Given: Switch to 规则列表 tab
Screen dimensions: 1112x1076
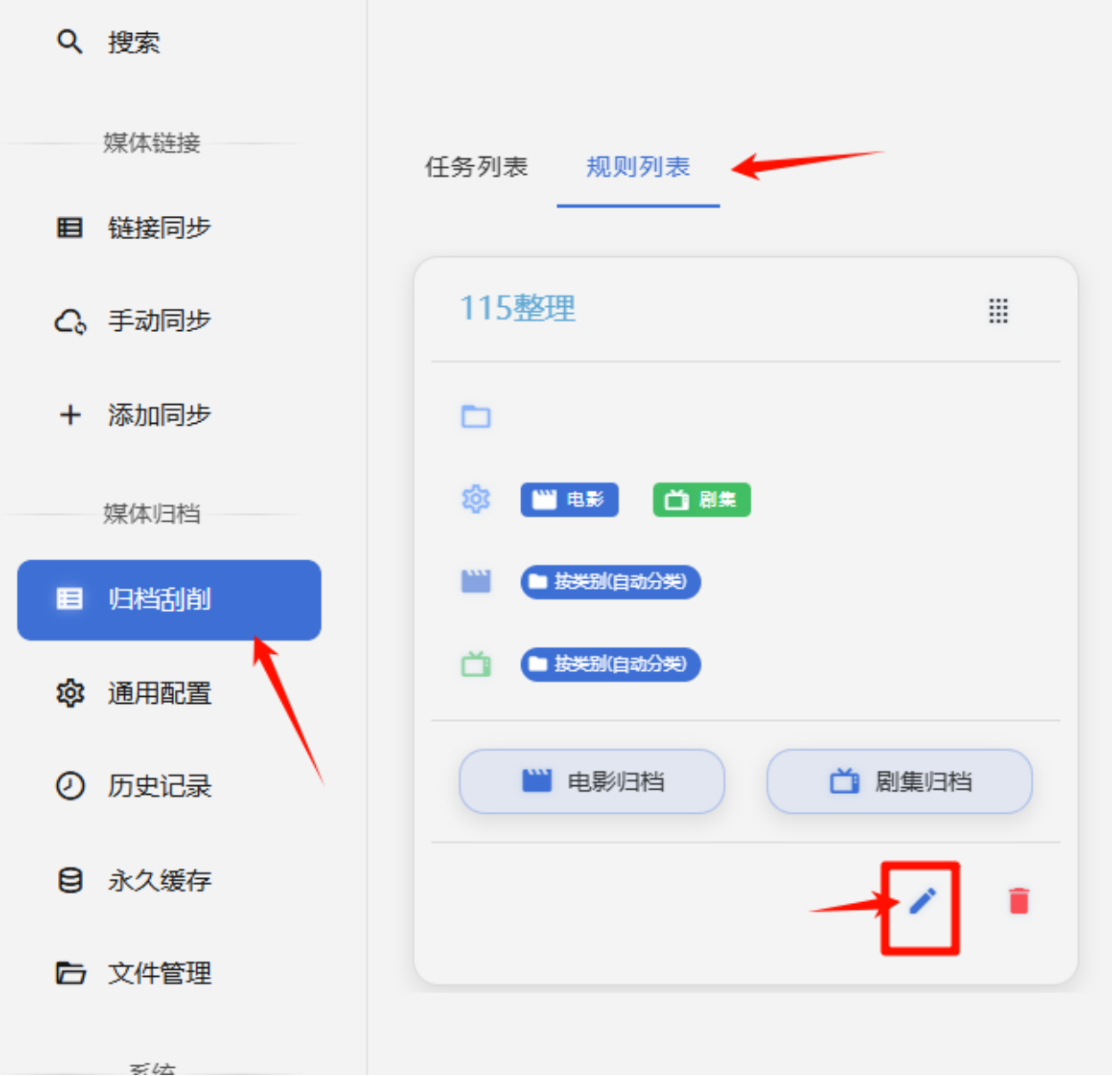Looking at the screenshot, I should (638, 167).
